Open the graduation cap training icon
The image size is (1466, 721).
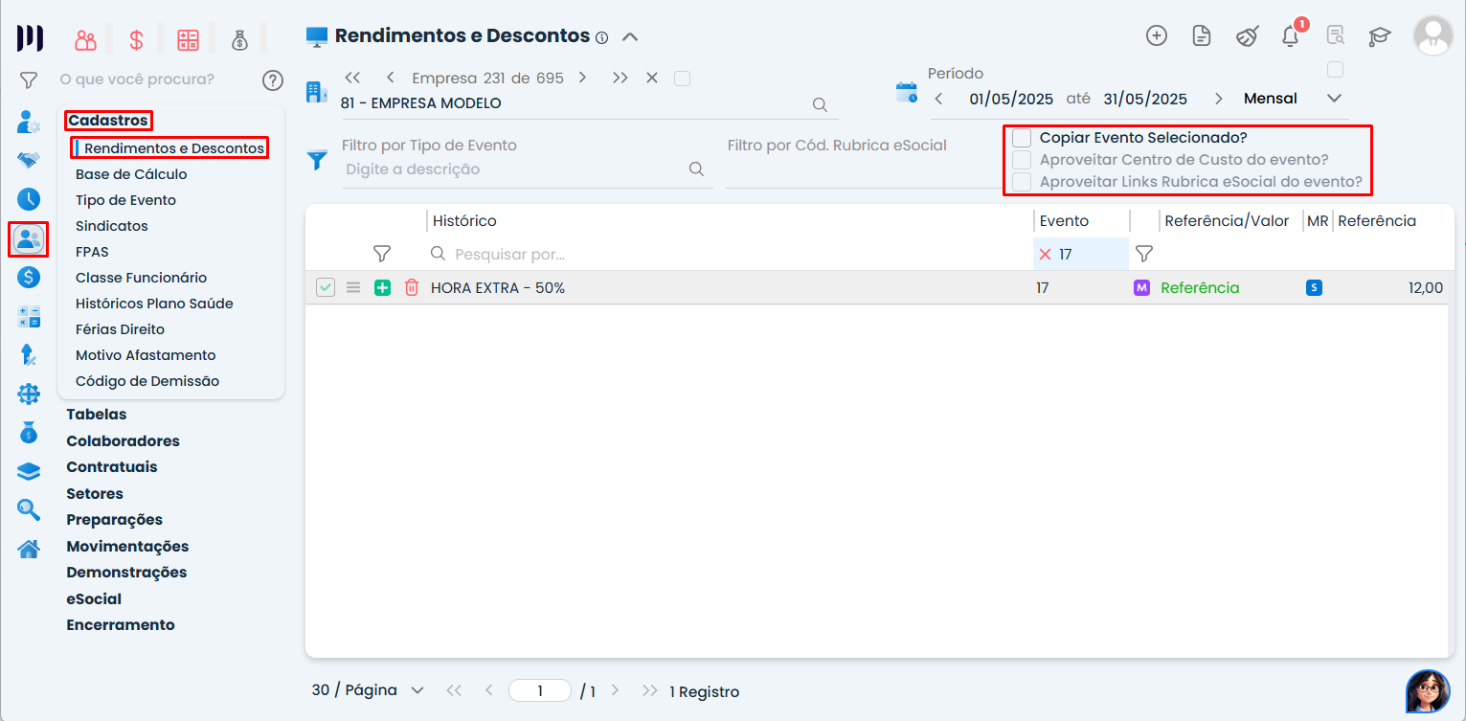(1379, 36)
